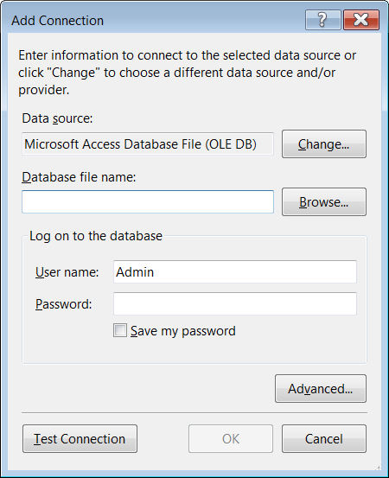This screenshot has width=389, height=478.
Task: Focus the Database file name field
Action: (x=148, y=201)
